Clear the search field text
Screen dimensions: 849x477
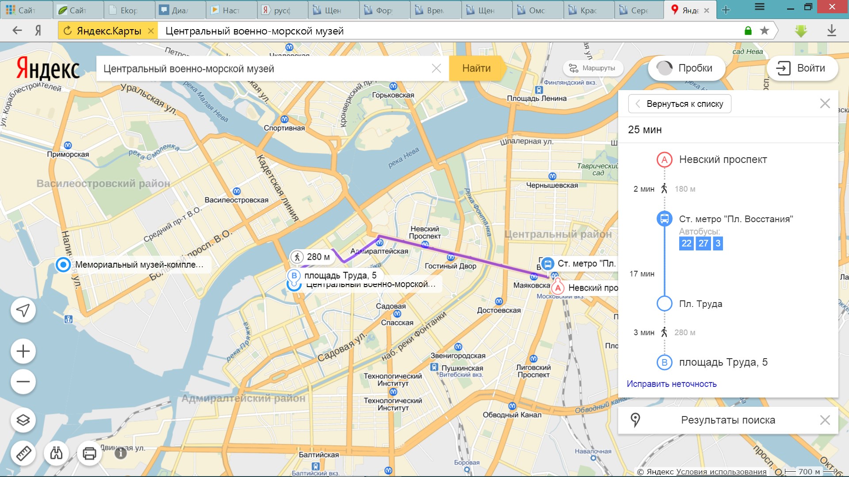(436, 68)
